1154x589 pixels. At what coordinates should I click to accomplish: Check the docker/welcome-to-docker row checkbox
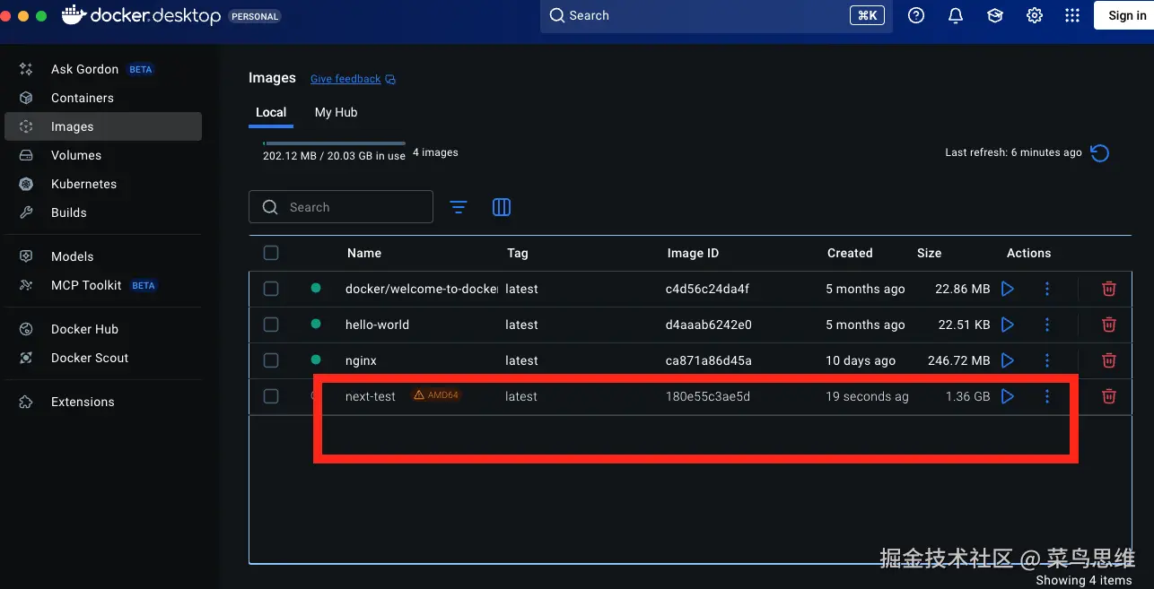click(x=271, y=289)
